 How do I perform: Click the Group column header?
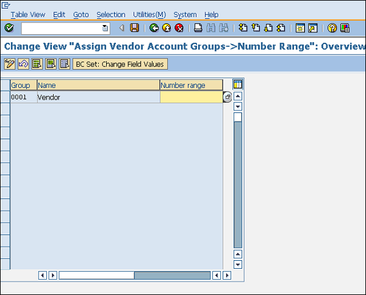point(24,85)
